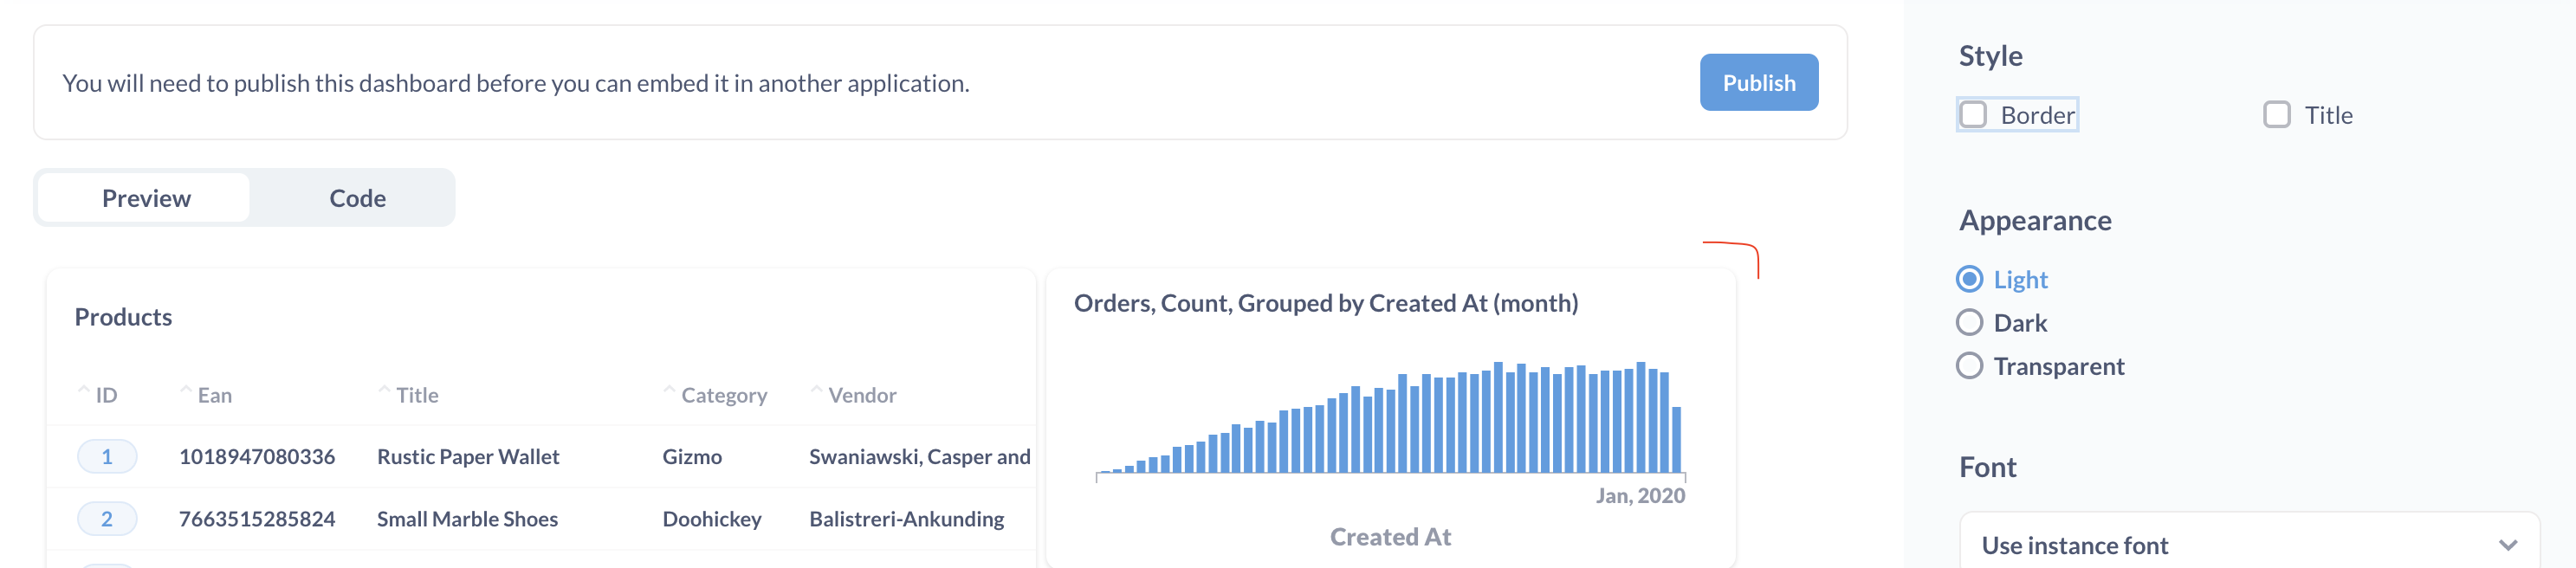Publish the dashboard
The image size is (2576, 568).
click(x=1759, y=82)
